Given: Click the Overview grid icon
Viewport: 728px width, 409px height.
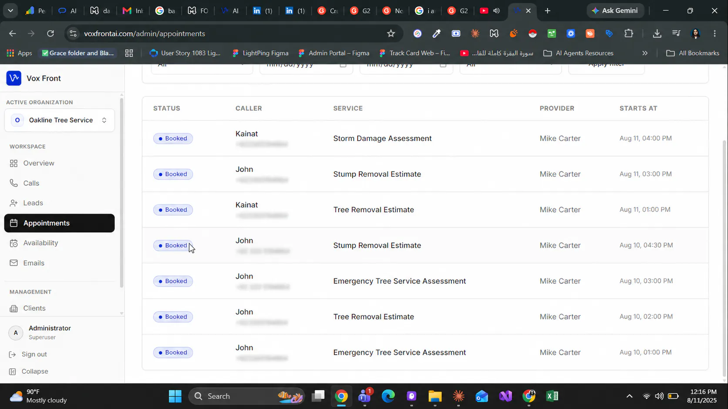Looking at the screenshot, I should [14, 163].
